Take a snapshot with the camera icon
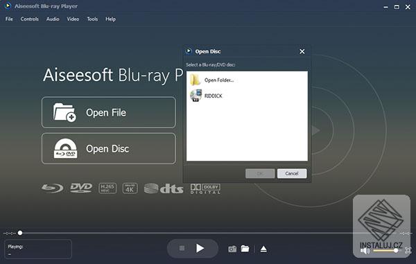This screenshot has height=264, width=416. click(x=232, y=249)
